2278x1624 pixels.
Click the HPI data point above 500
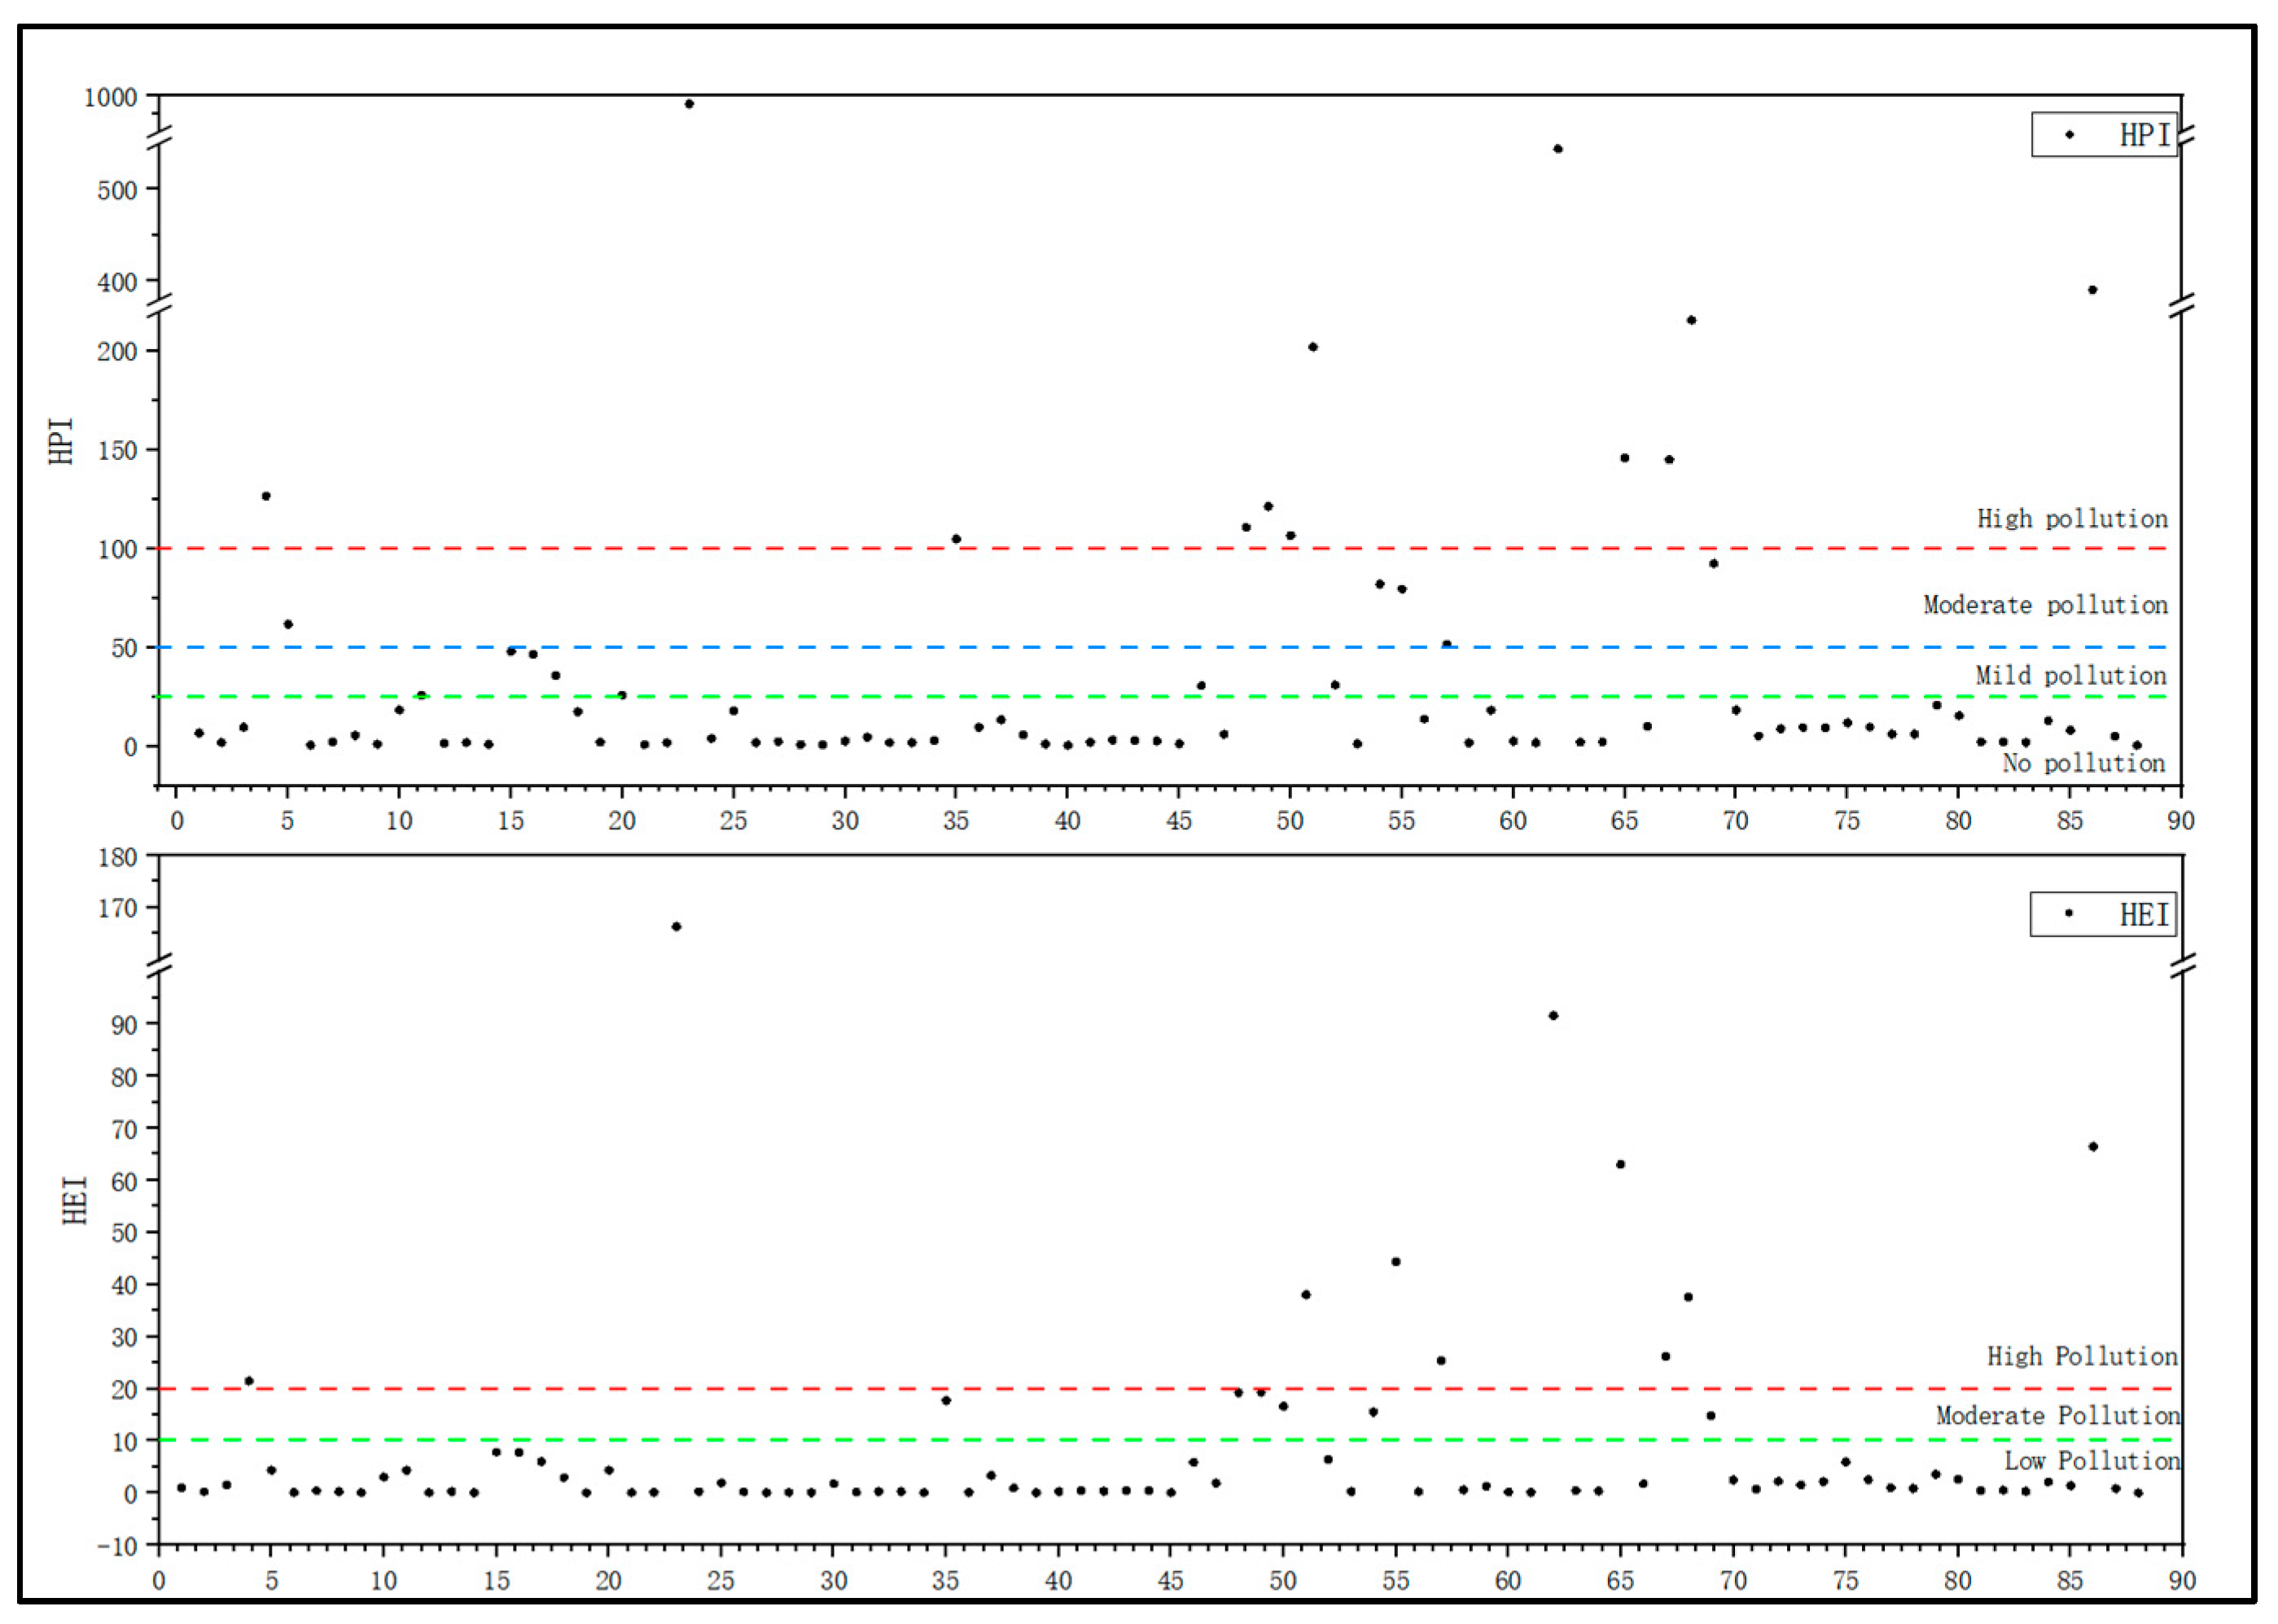pyautogui.click(x=1558, y=149)
